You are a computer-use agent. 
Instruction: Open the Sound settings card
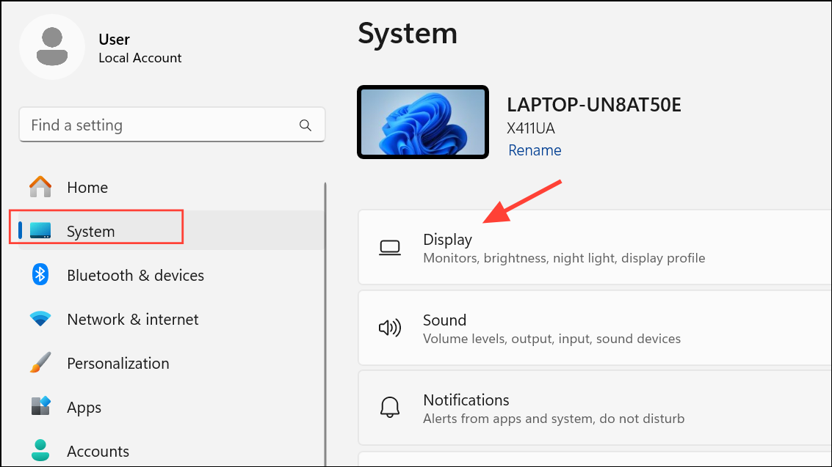click(595, 328)
